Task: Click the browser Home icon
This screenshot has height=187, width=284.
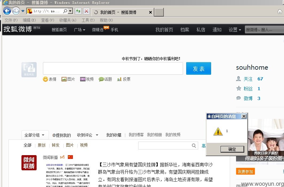Action: 280,12
